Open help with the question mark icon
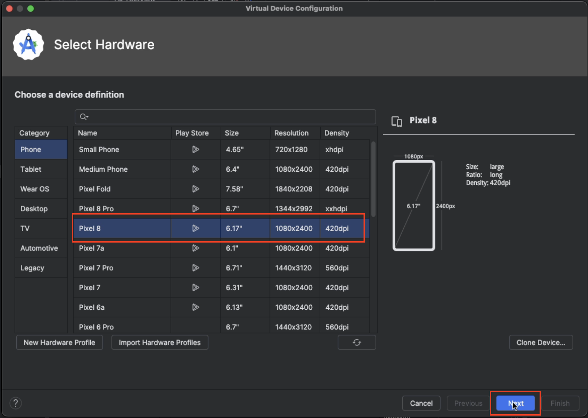The height and width of the screenshot is (418, 588). (16, 403)
